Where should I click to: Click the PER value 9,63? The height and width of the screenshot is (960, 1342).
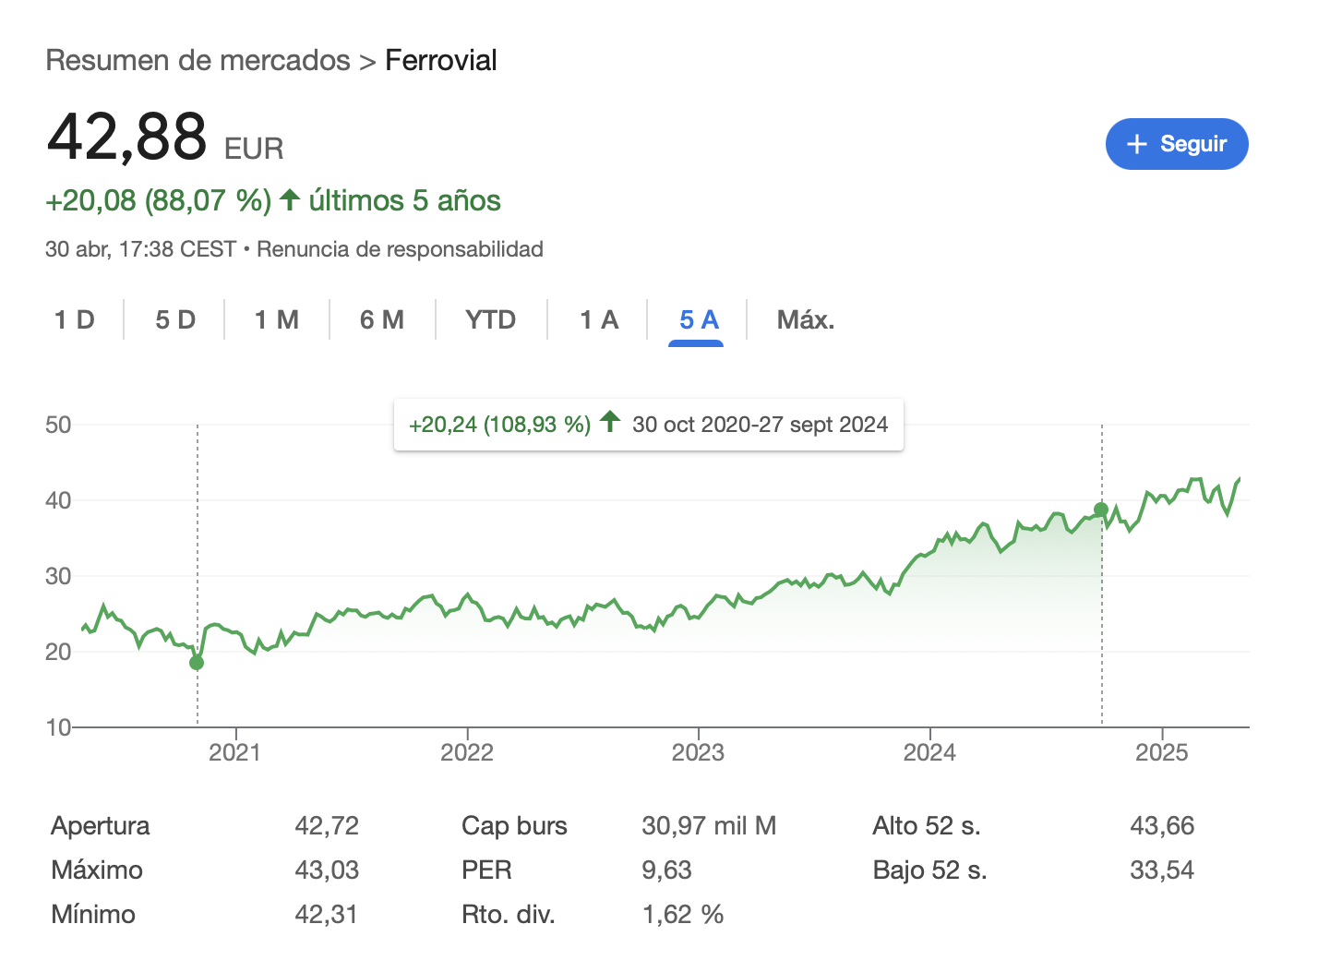pyautogui.click(x=666, y=870)
